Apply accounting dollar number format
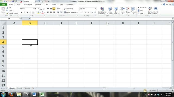This screenshot has width=174, height=97. click(81, 12)
